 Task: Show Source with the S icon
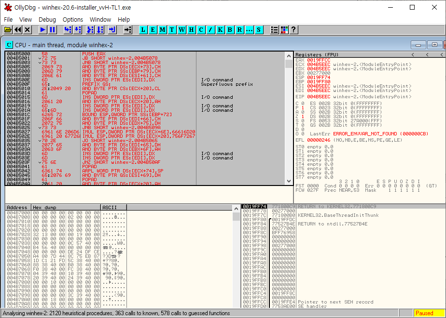[x=259, y=29]
